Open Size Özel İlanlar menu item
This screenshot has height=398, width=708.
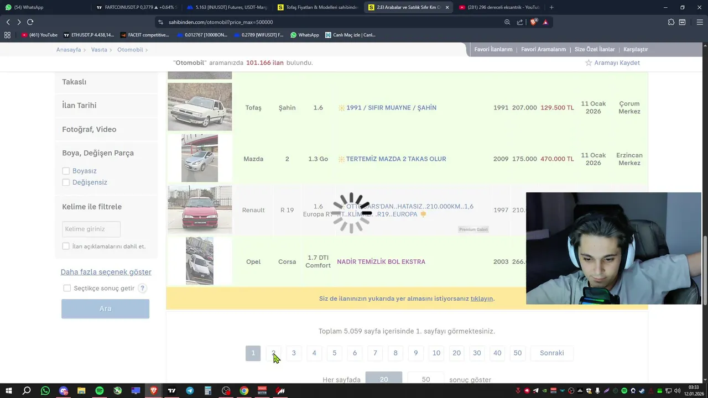(595, 49)
